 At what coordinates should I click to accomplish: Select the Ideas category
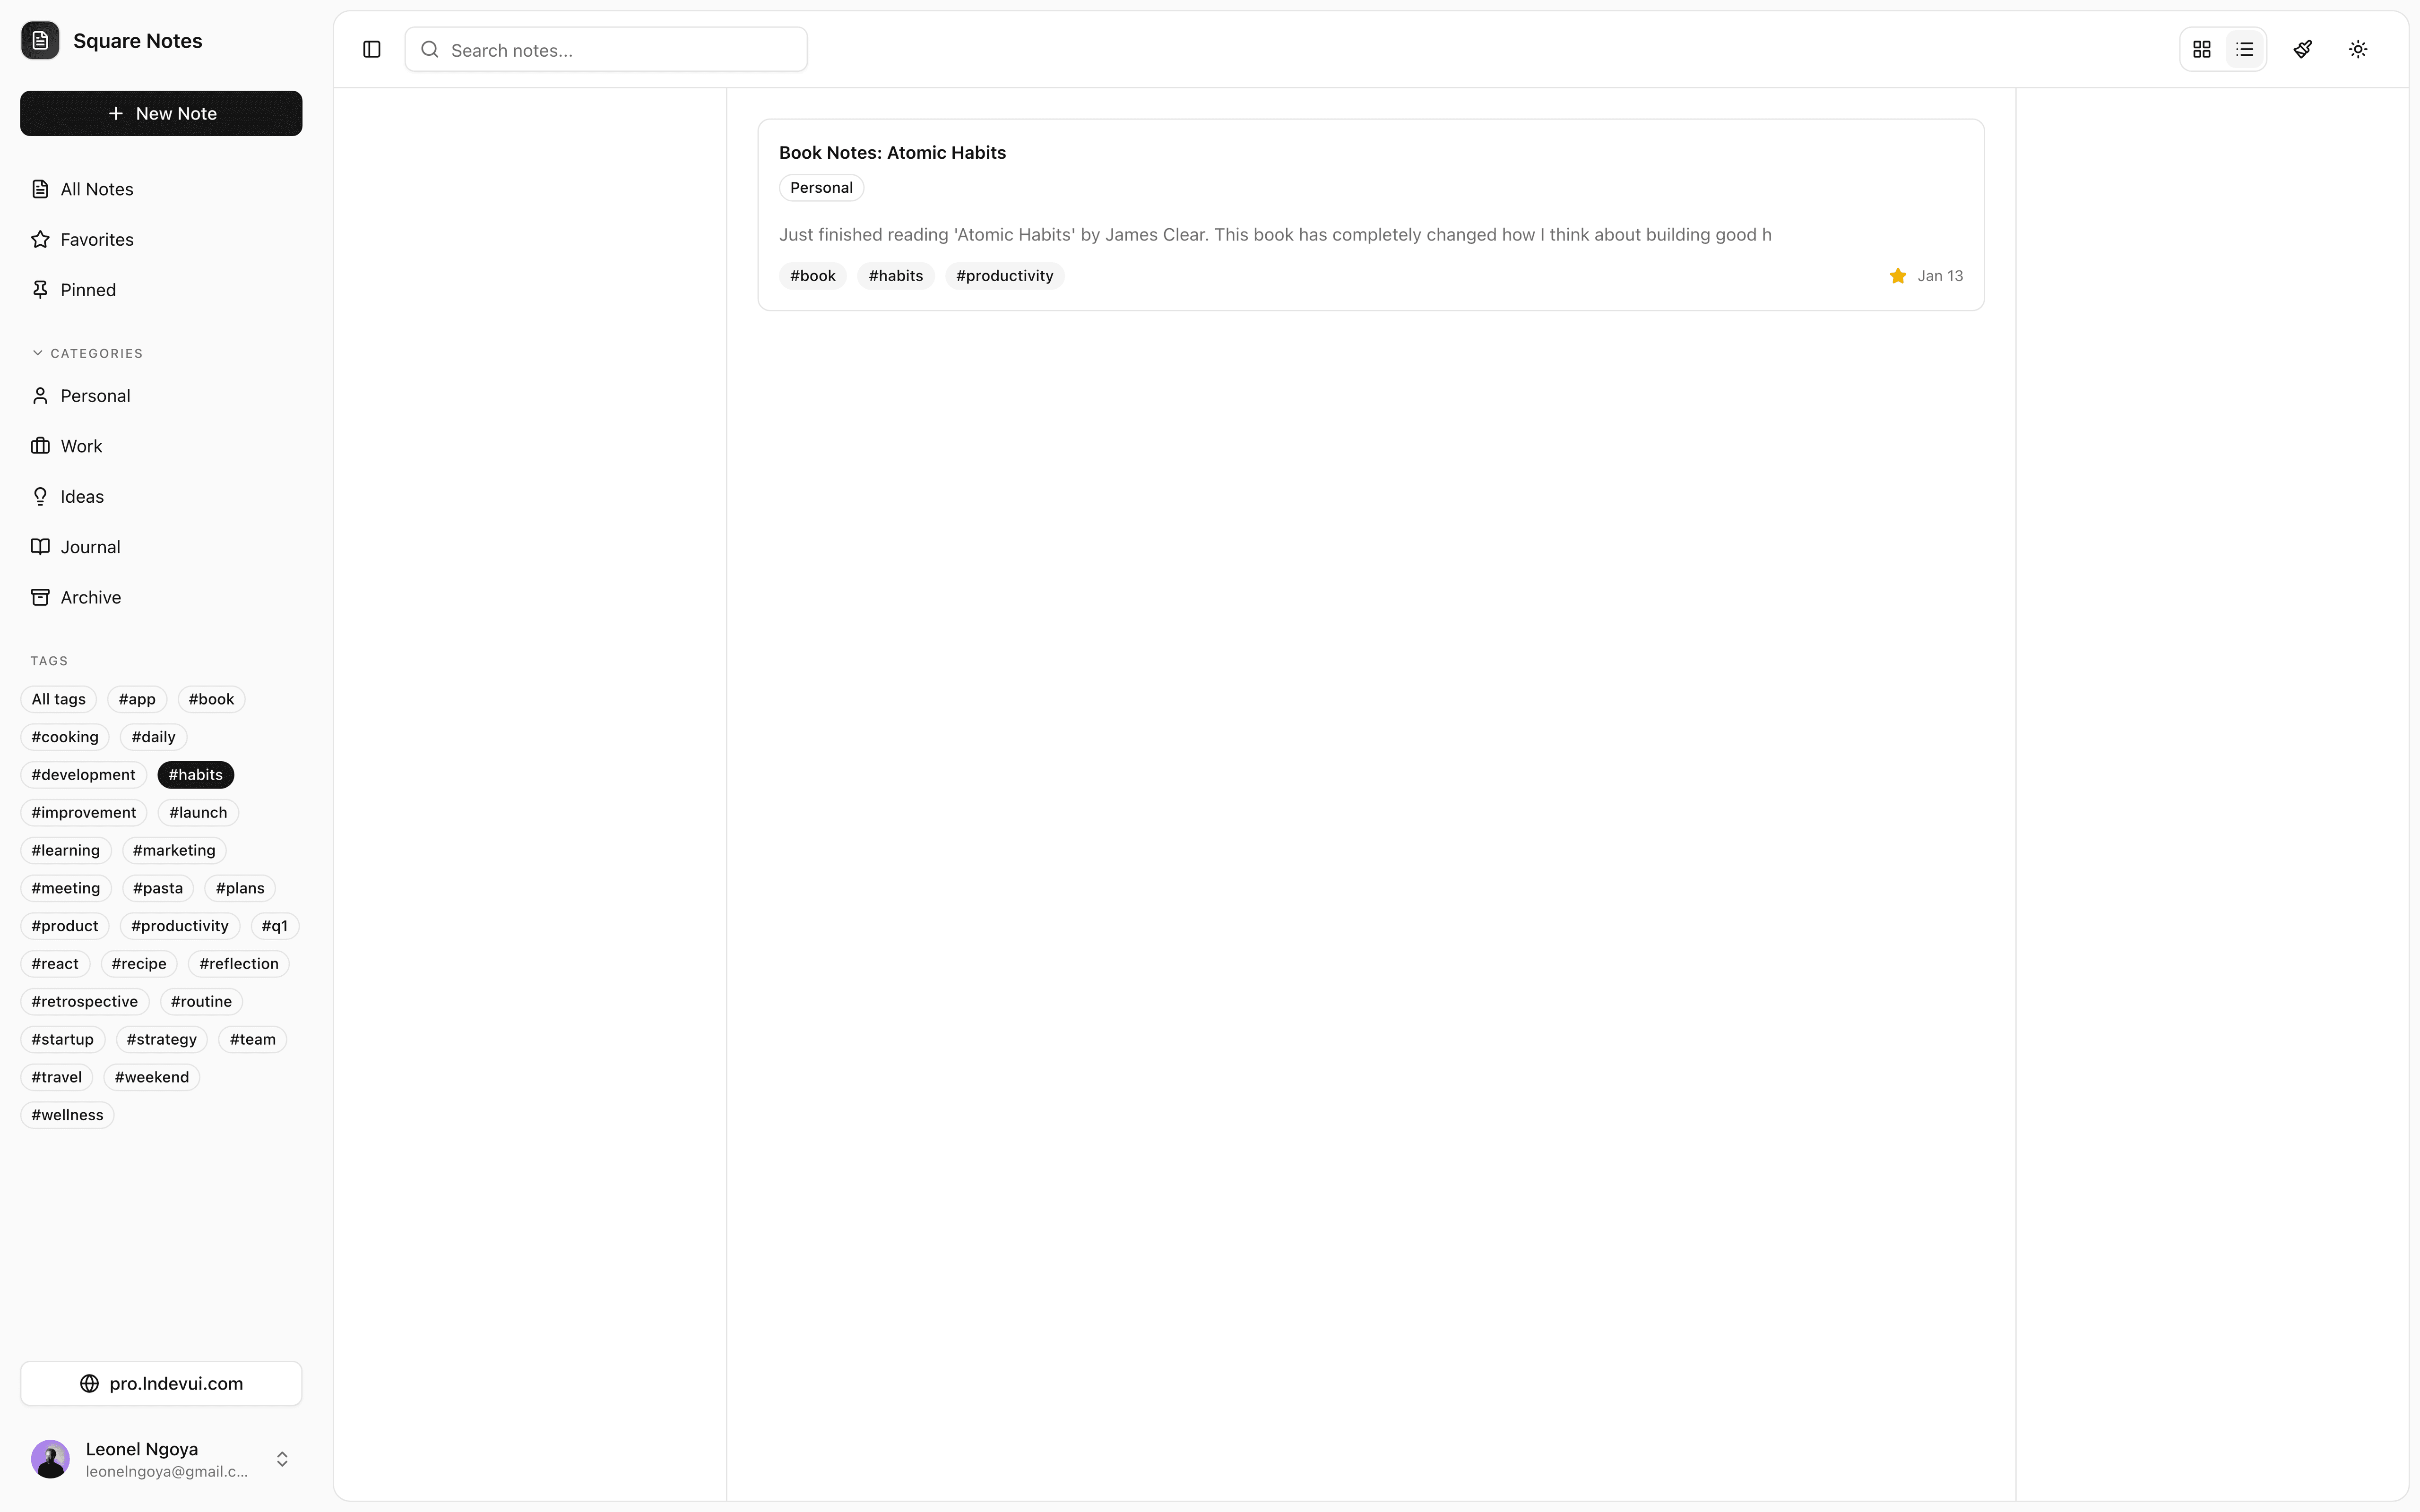[161, 497]
